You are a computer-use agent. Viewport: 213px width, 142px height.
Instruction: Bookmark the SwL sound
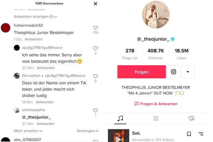coord(189,134)
